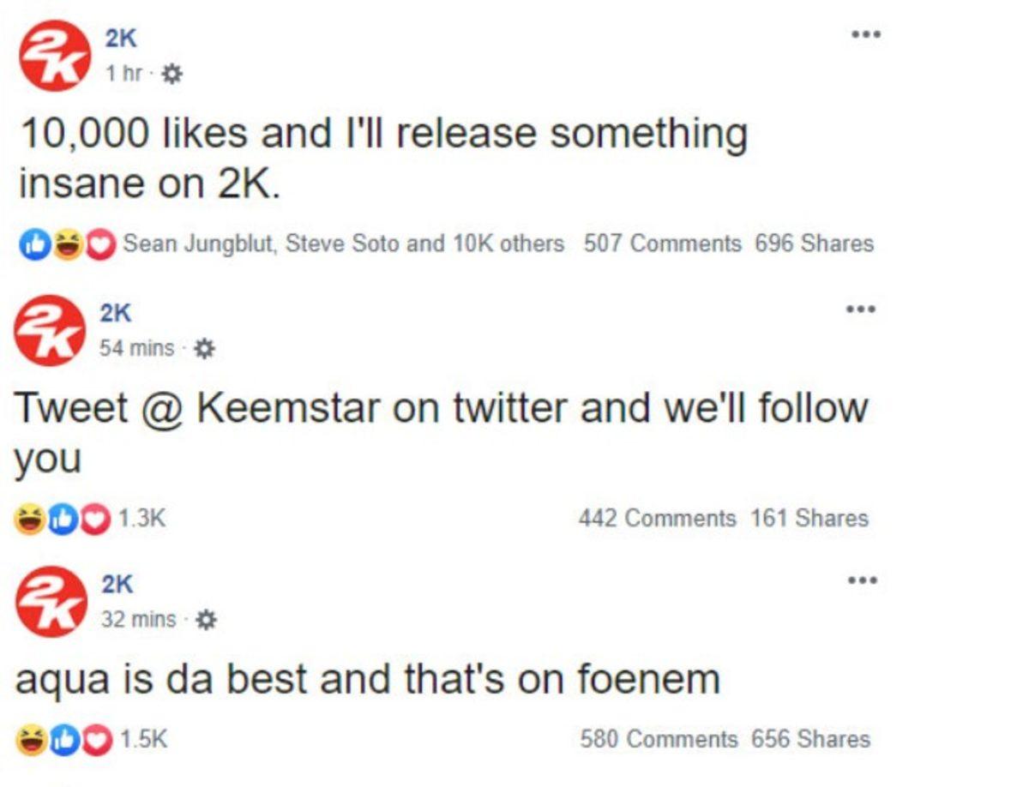Click the 2K avatar on the aqua post
Viewport: 1029px width, 787px height.
[51, 601]
